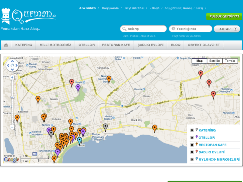Click the purple hotel pin below Ganjlik
This screenshot has width=243, height=182.
tap(78, 88)
